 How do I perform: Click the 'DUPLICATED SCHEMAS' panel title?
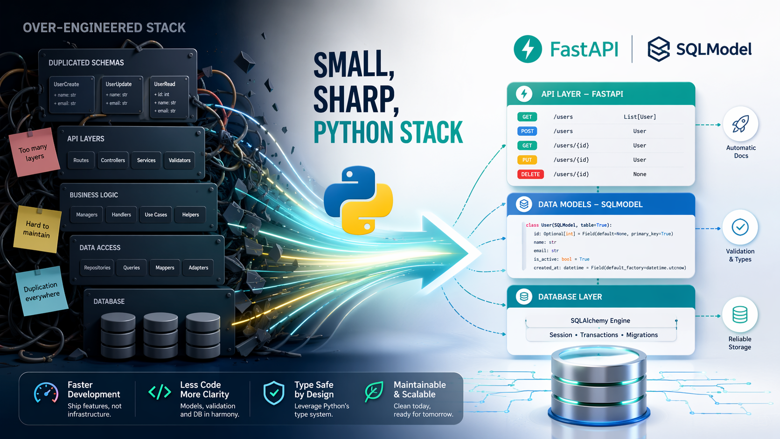coord(86,63)
